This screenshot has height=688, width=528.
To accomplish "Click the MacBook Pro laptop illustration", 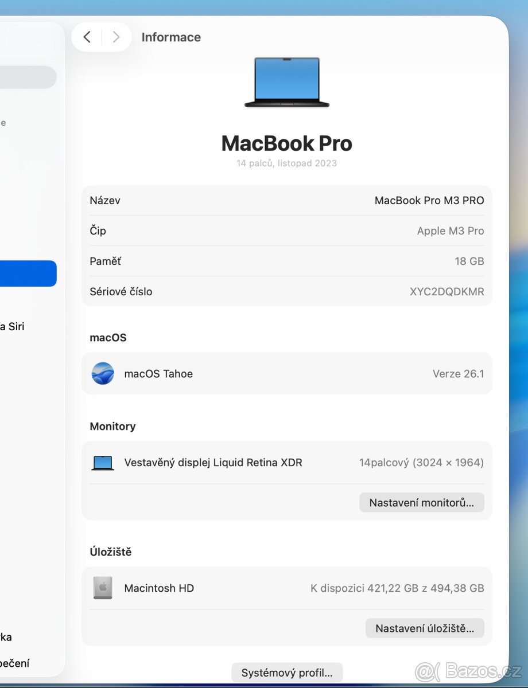I will (287, 82).
